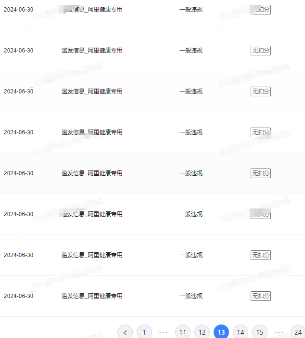
Task: Switch to page 12
Action: tap(202, 332)
